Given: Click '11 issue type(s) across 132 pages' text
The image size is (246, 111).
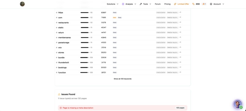Looking at the screenshot, I should [72, 99].
